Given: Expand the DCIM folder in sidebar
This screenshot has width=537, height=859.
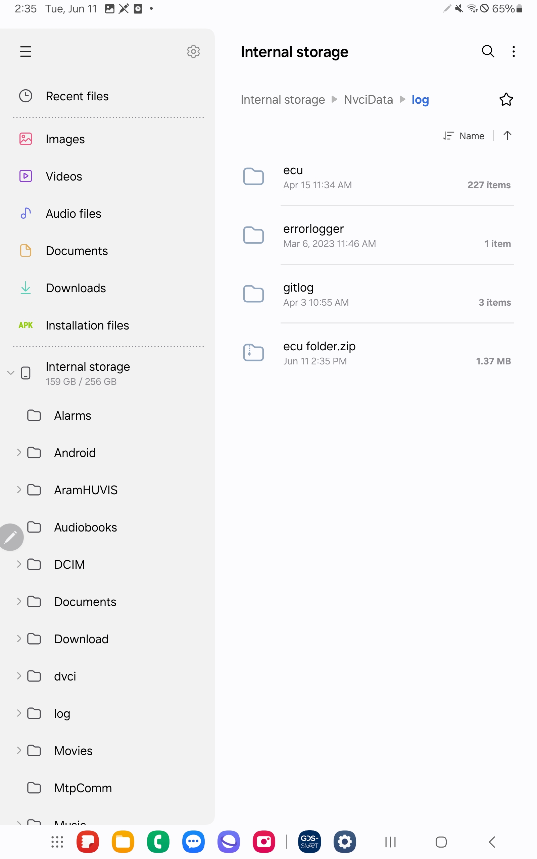Looking at the screenshot, I should (x=19, y=564).
